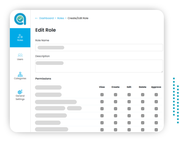Viewport: 179px width, 142px height.
Task: Toggle Create checkbox in the first permission row
Action: [115, 95]
